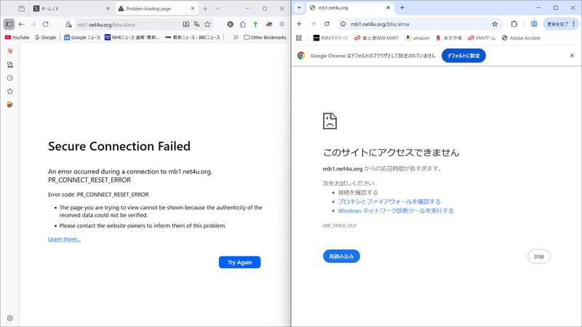Bookmark this page with Firefox star
The width and height of the screenshot is (582, 327).
[208, 24]
